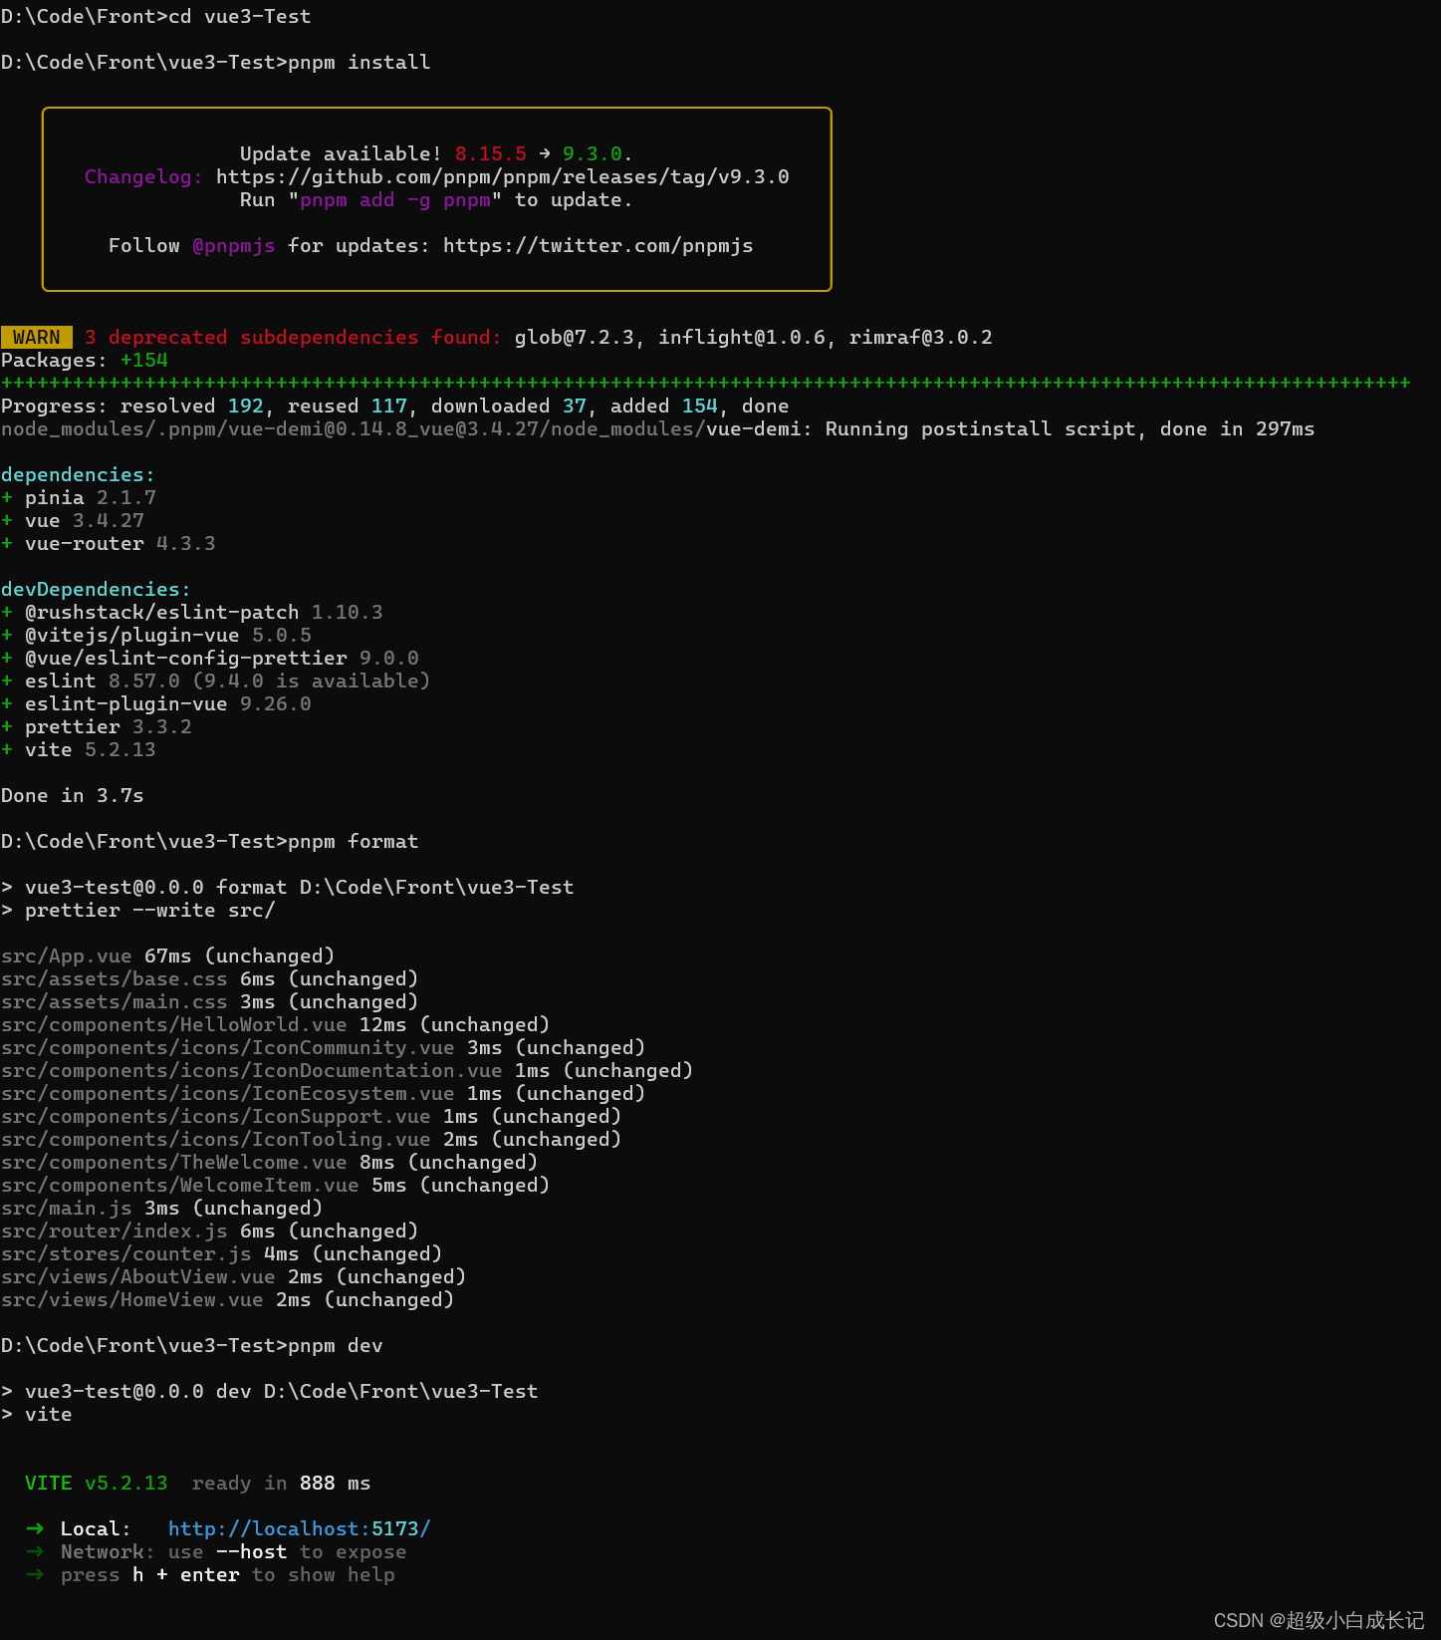Click the 'IconEcosystem.vue' output line
The height and width of the screenshot is (1640, 1441).
click(323, 1093)
